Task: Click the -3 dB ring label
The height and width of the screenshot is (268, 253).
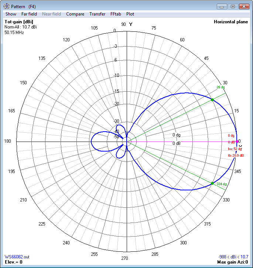Action: pyautogui.click(x=116, y=46)
